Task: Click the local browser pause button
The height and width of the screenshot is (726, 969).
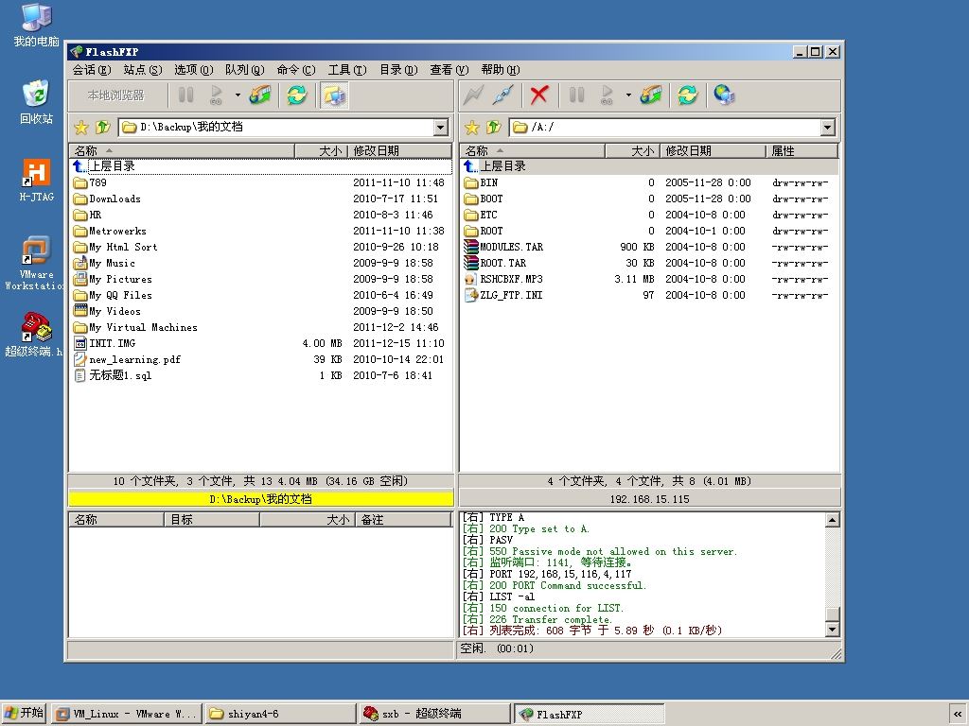Action: pos(186,95)
